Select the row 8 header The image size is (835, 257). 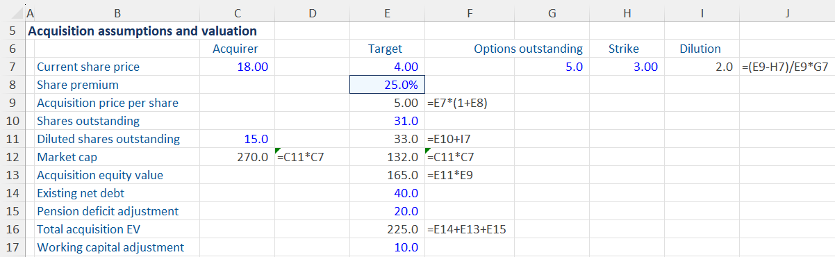(x=13, y=85)
